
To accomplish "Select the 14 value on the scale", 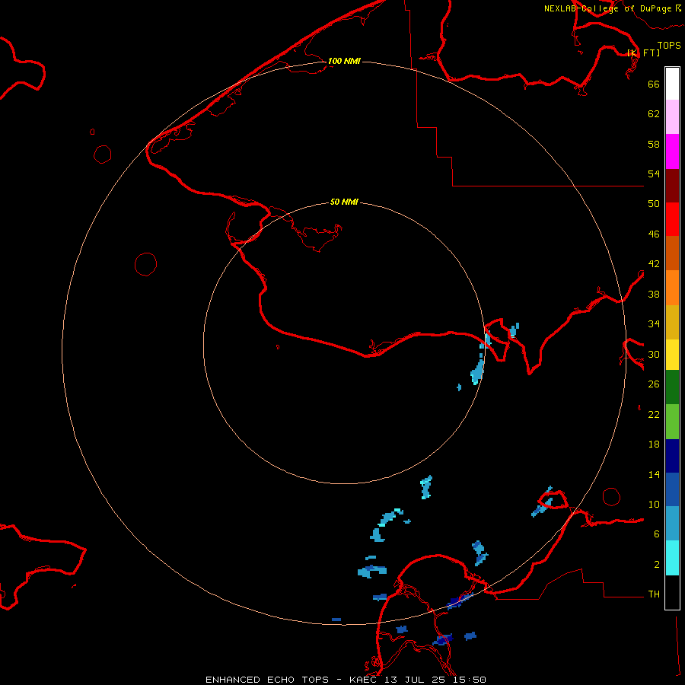I will pos(654,474).
